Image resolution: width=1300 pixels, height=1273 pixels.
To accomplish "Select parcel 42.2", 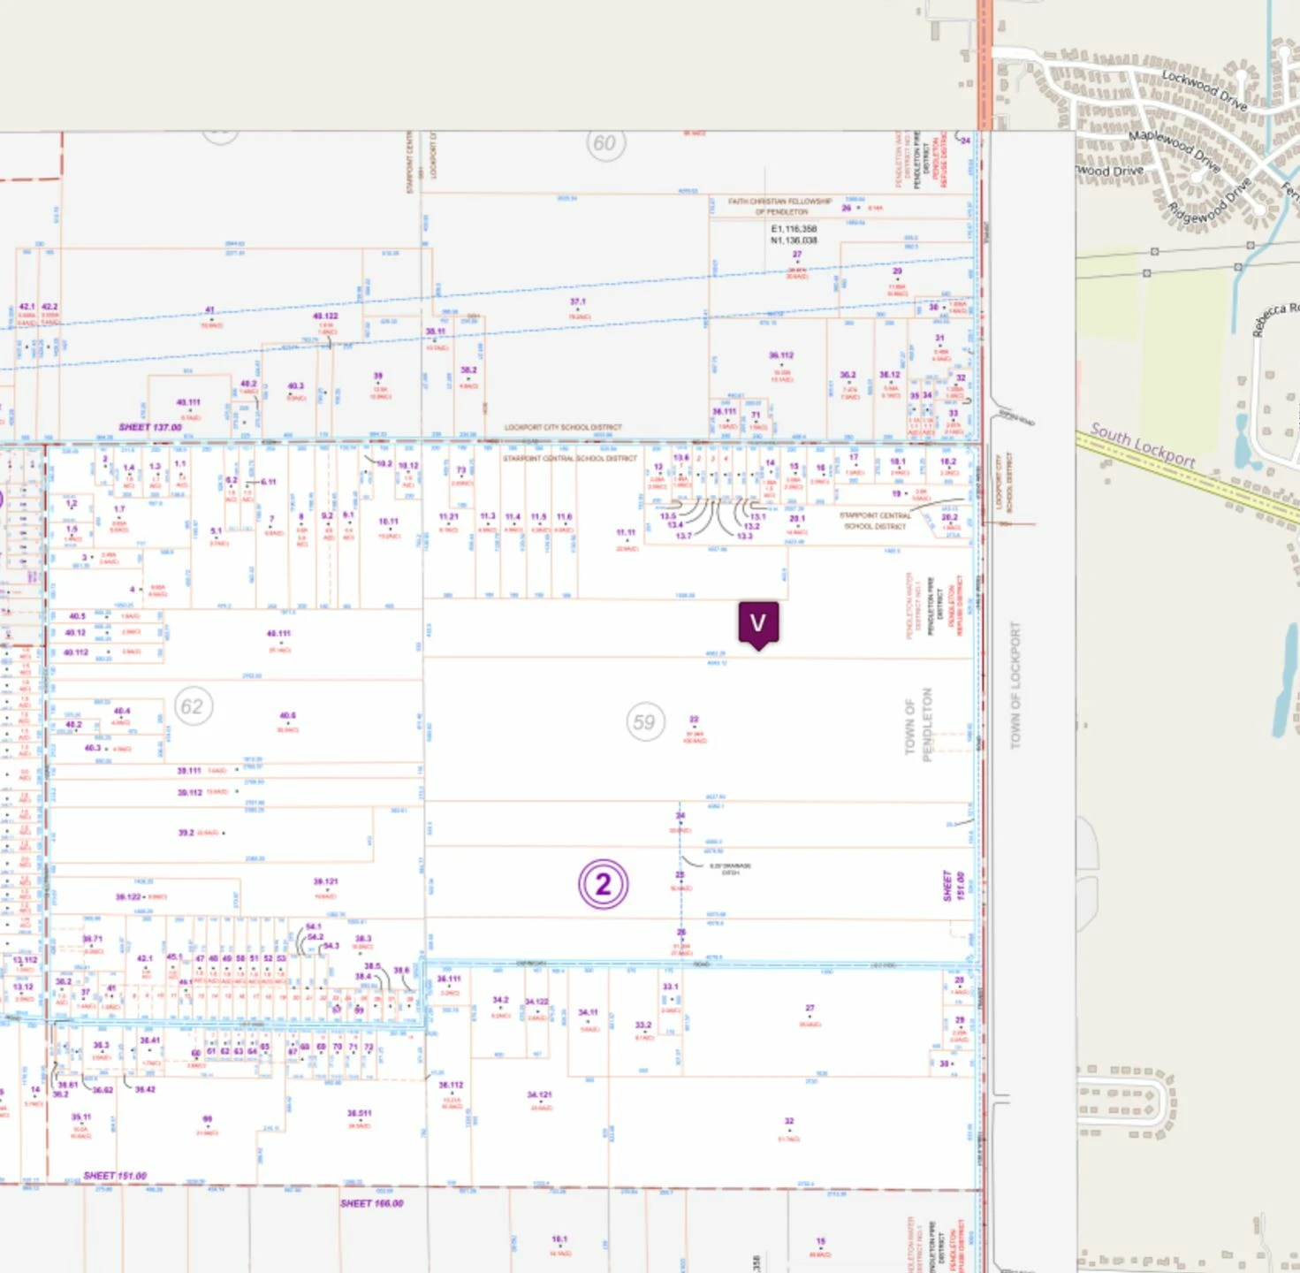I will pyautogui.click(x=49, y=307).
